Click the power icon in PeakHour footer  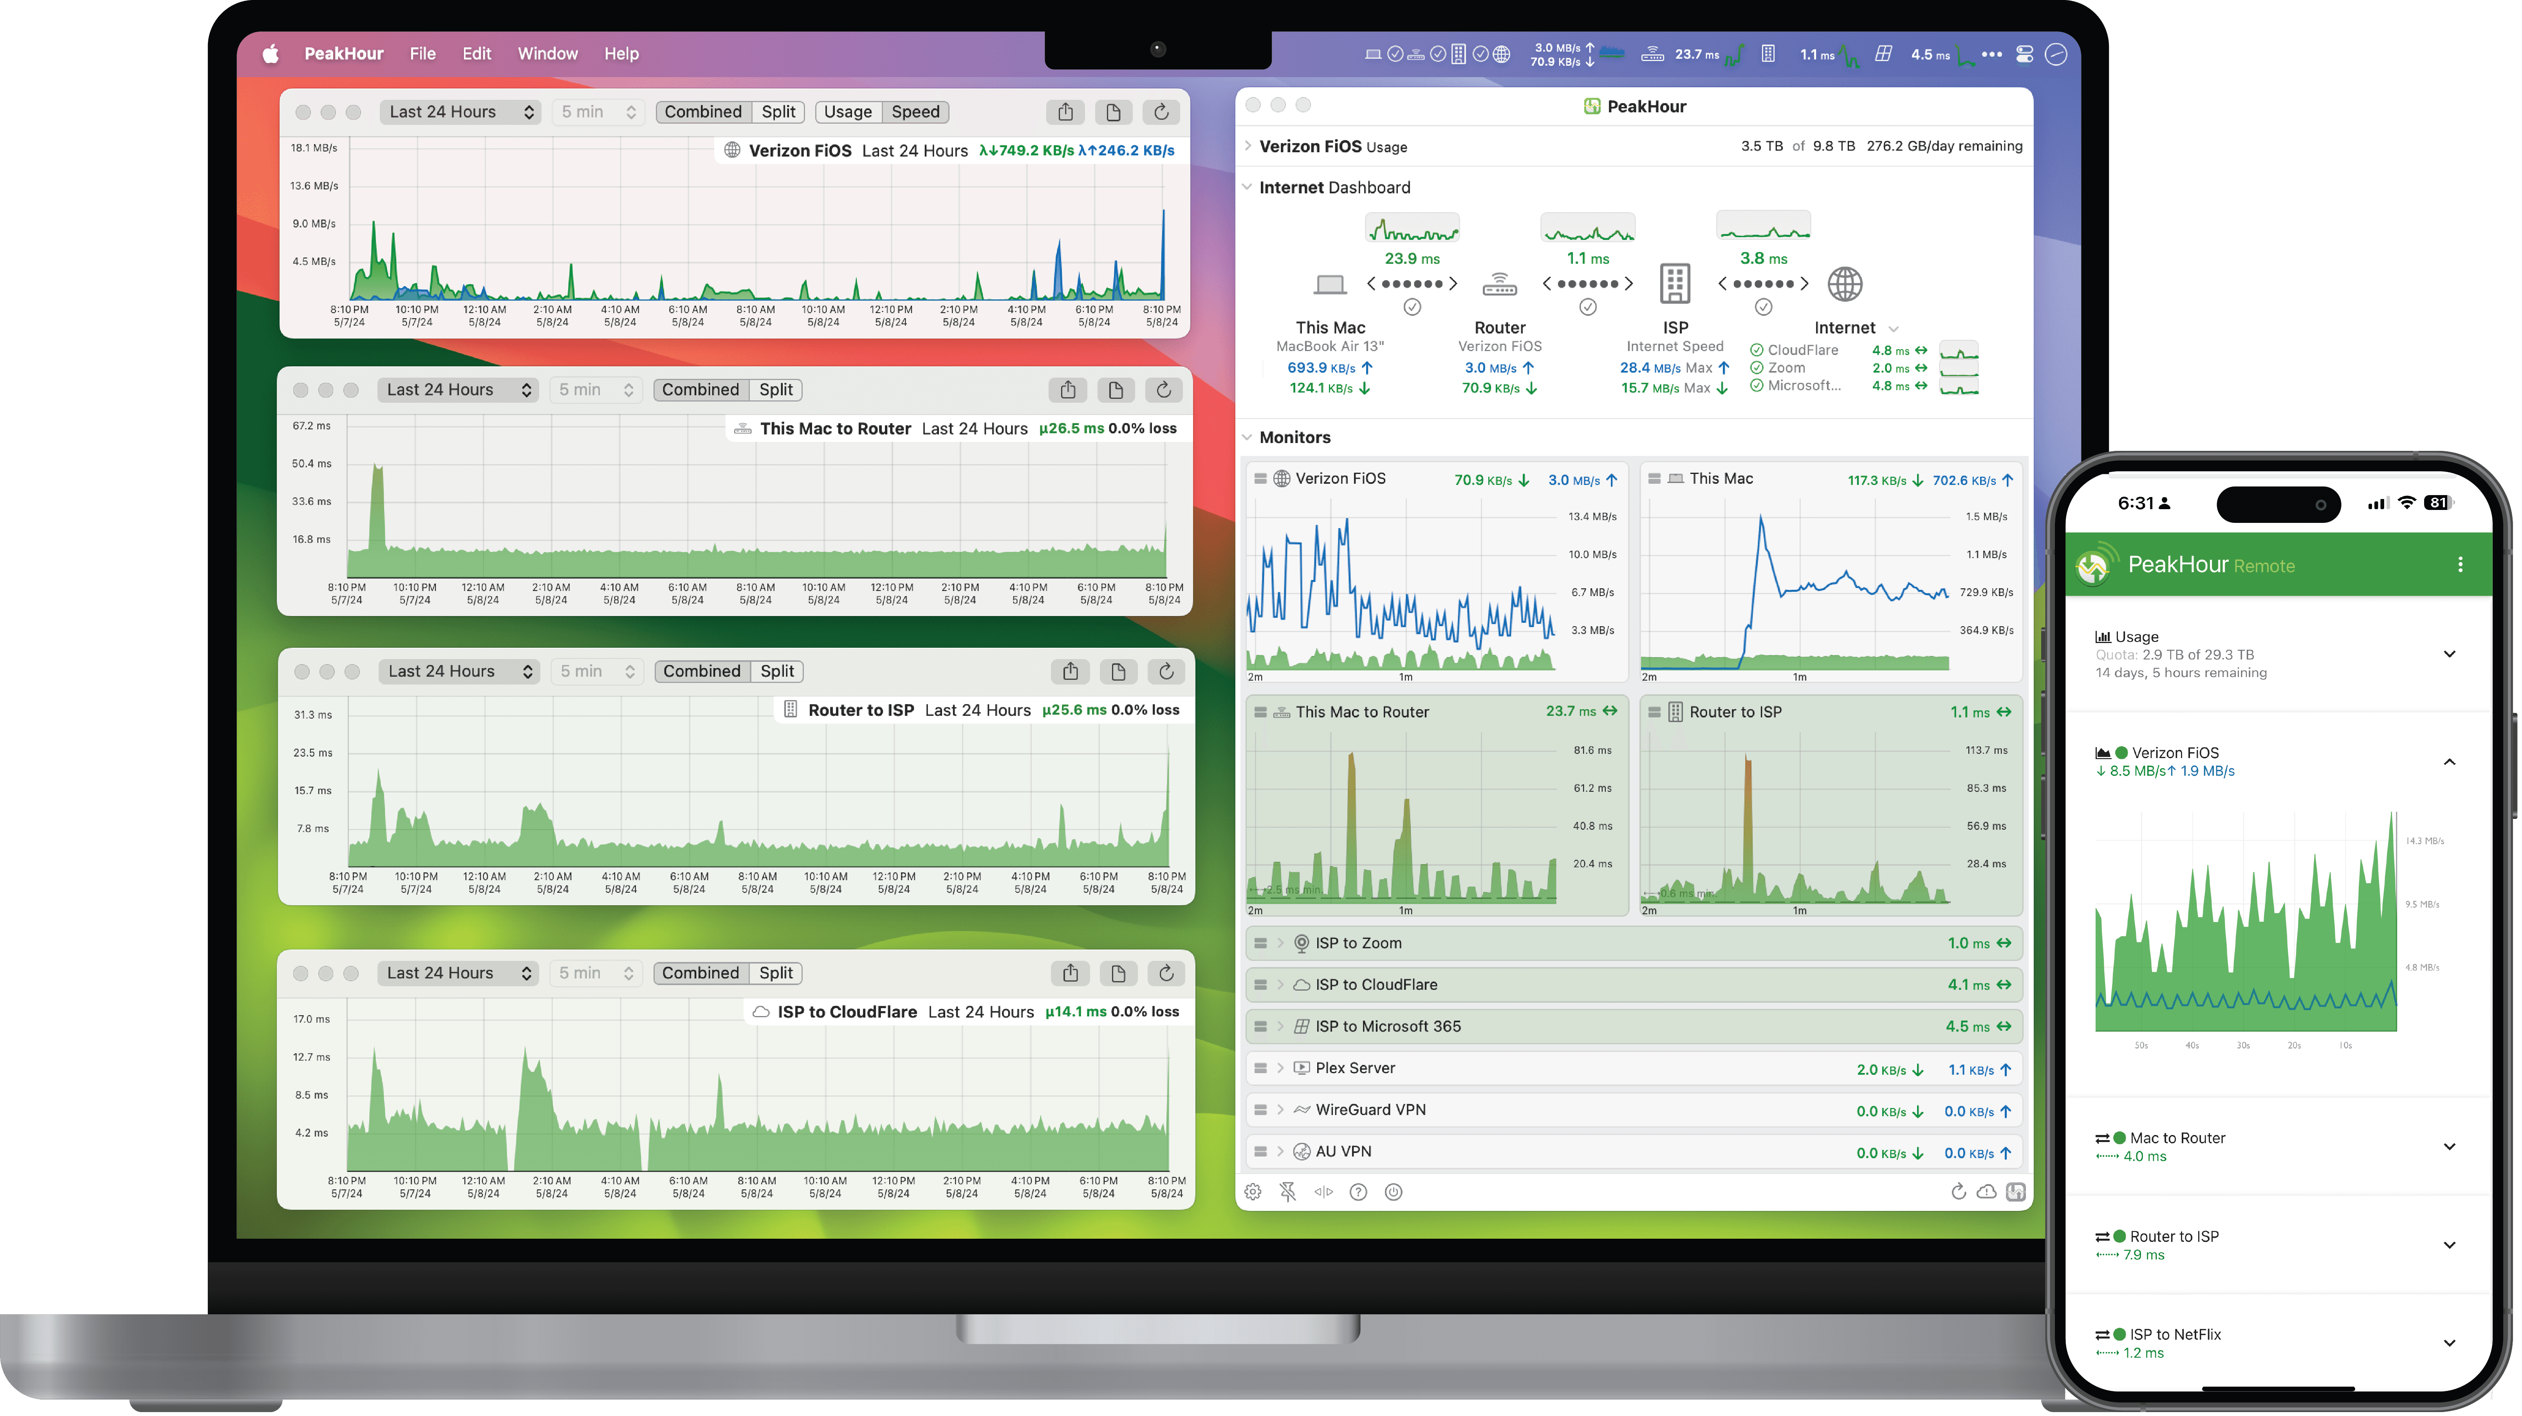click(1393, 1192)
